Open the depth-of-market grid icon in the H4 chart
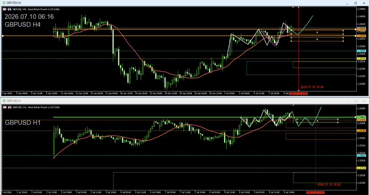 coord(4,9)
